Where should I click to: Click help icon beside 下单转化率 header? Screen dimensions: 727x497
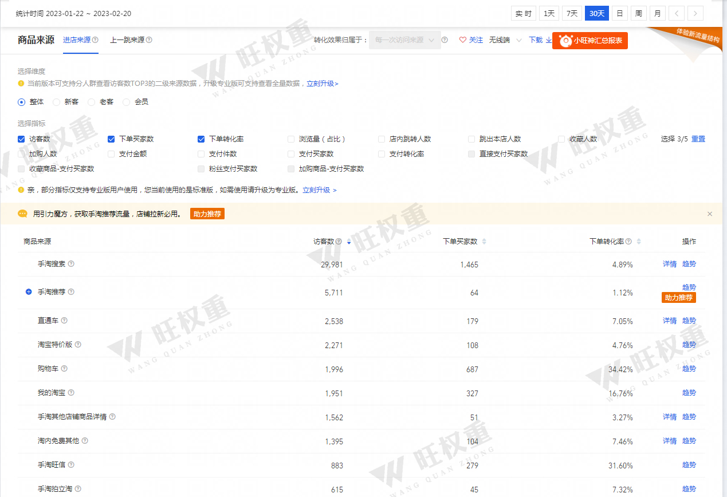coord(628,242)
